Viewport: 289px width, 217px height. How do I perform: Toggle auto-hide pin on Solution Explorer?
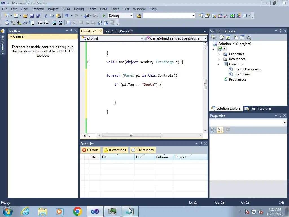[x=280, y=31]
